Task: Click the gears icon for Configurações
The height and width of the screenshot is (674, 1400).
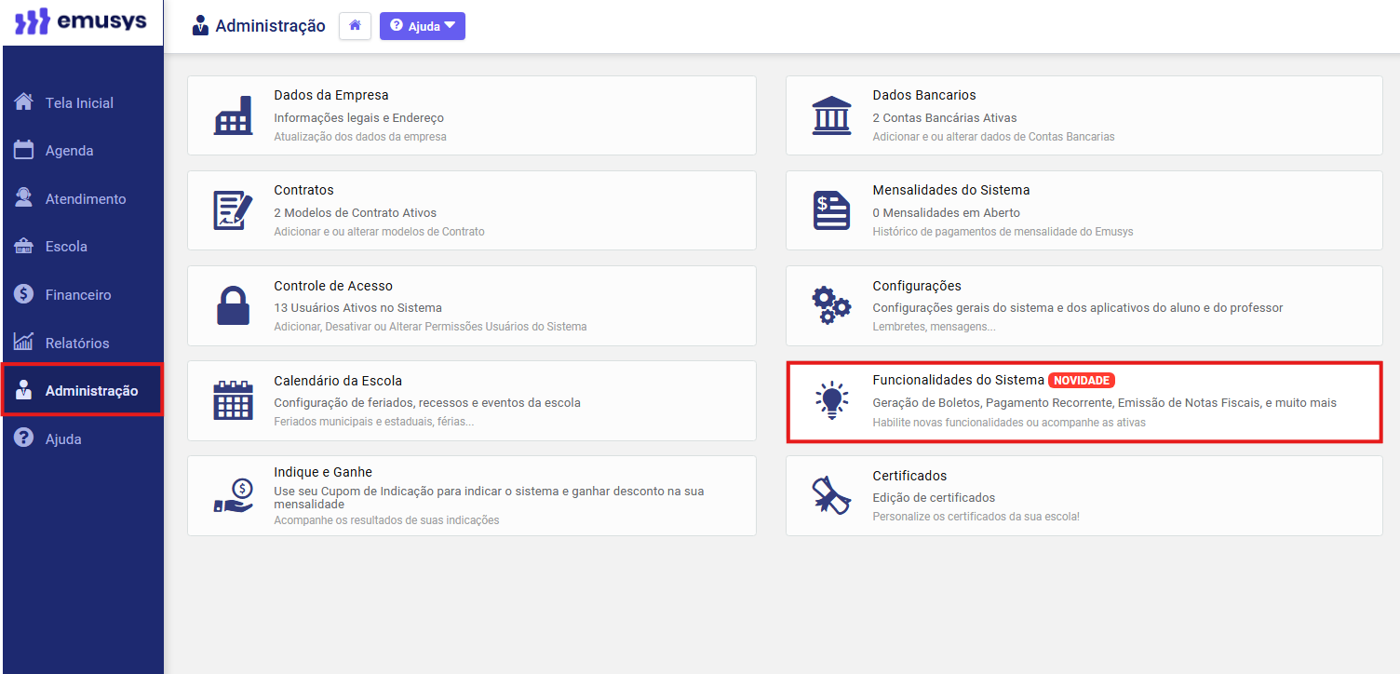Action: 831,305
